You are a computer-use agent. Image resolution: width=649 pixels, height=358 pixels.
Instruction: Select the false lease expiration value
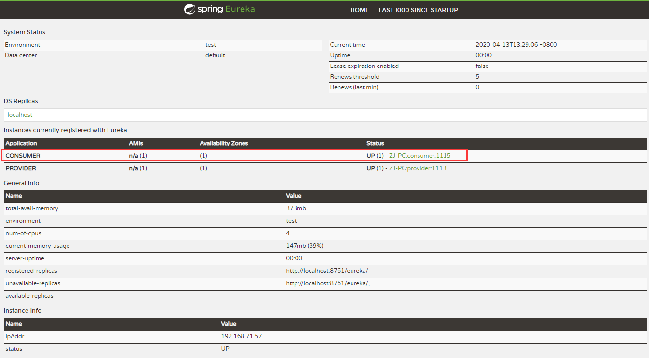tap(482, 66)
